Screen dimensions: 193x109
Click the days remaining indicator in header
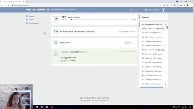click(x=134, y=10)
